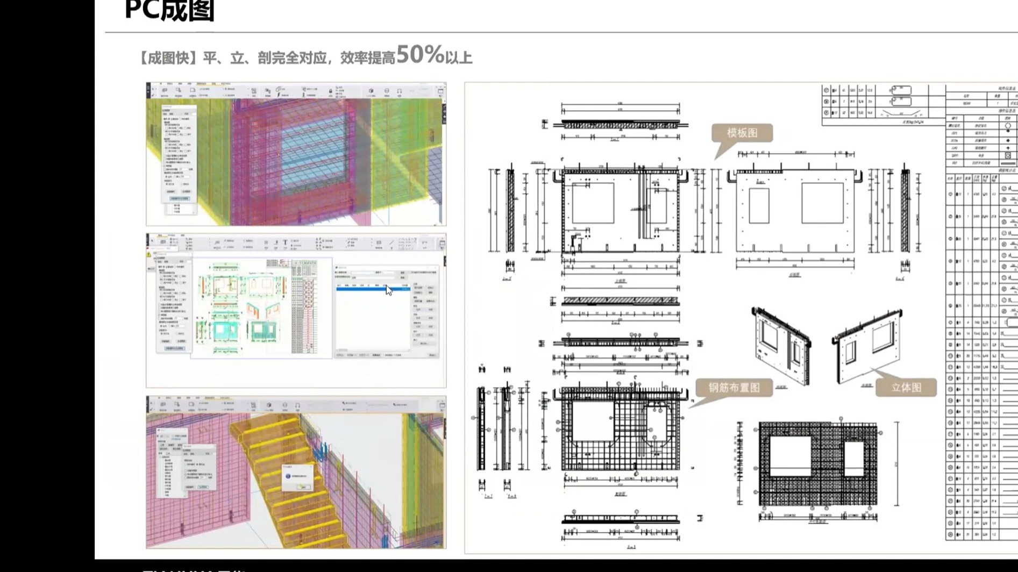Click the yellow warning triangle icon
The image size is (1018, 572).
[x=148, y=254]
